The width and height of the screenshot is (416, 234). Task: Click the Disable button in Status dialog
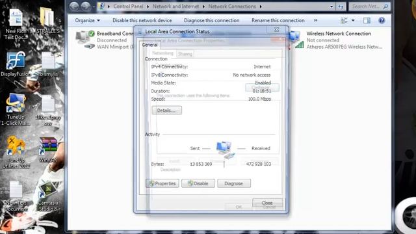pyautogui.click(x=198, y=183)
